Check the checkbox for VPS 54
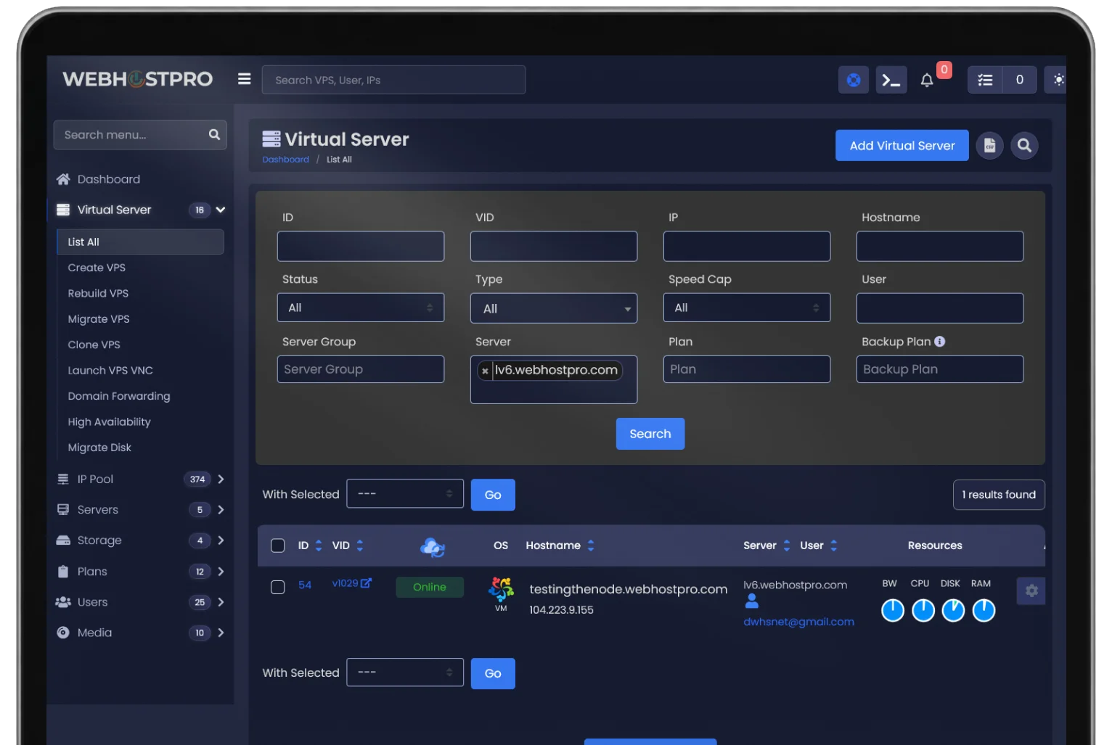The width and height of the screenshot is (1112, 745). pyautogui.click(x=277, y=587)
